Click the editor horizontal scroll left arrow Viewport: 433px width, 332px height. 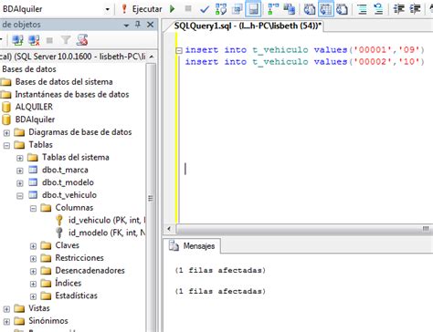tap(169, 228)
